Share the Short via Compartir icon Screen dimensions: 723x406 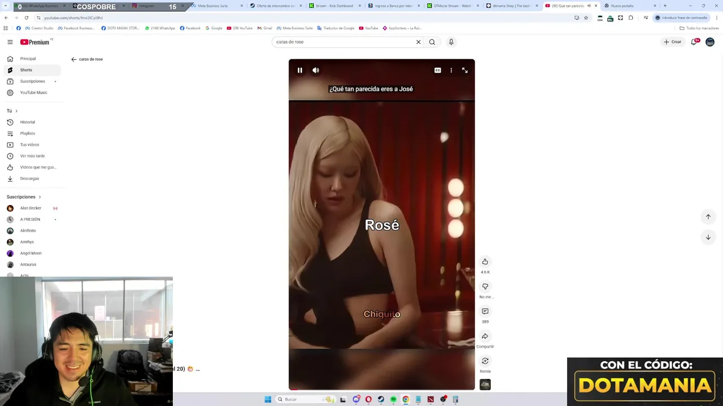(485, 336)
